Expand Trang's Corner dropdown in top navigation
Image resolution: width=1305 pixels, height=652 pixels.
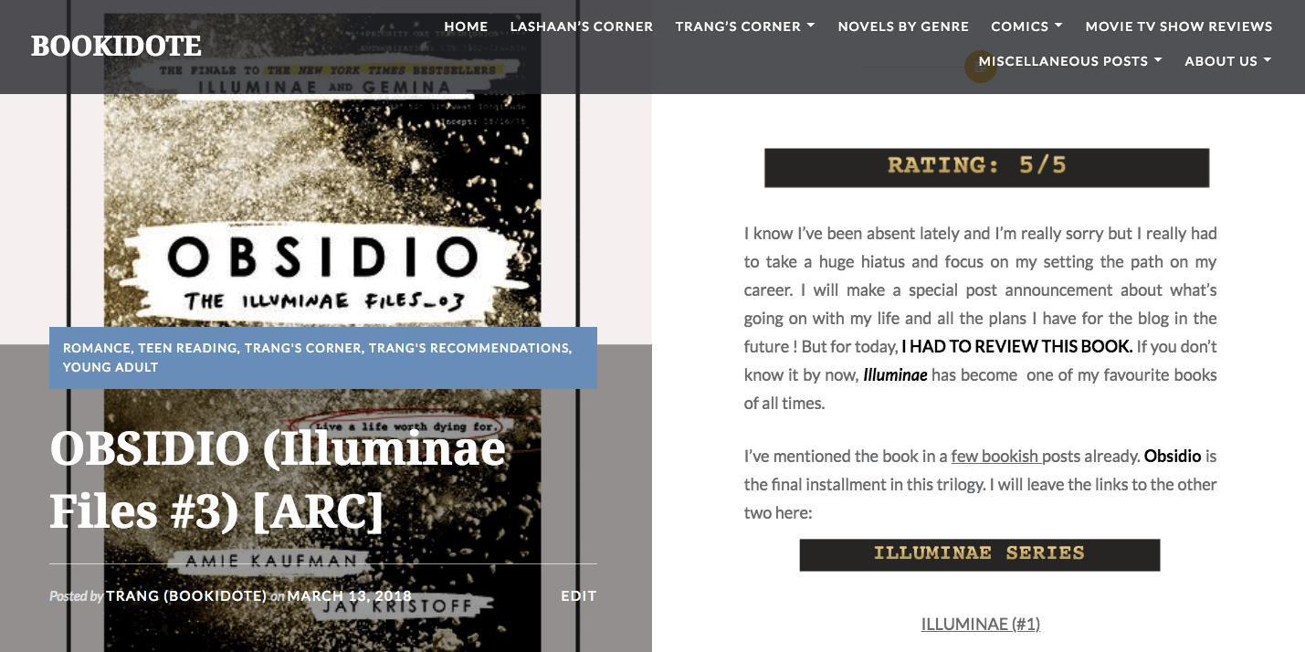coord(744,26)
